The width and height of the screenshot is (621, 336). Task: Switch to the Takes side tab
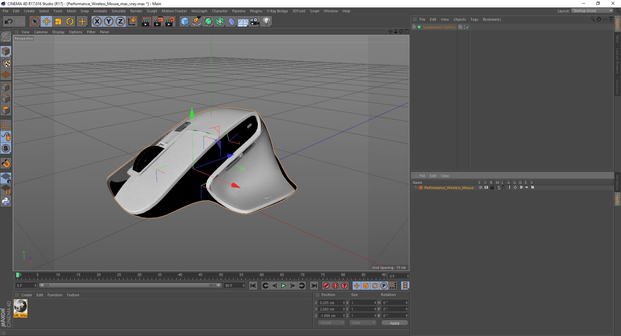[x=617, y=39]
